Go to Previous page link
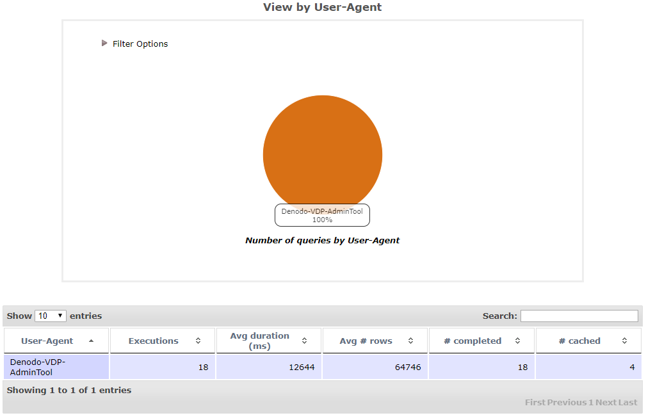This screenshot has width=646, height=420. pyautogui.click(x=567, y=402)
